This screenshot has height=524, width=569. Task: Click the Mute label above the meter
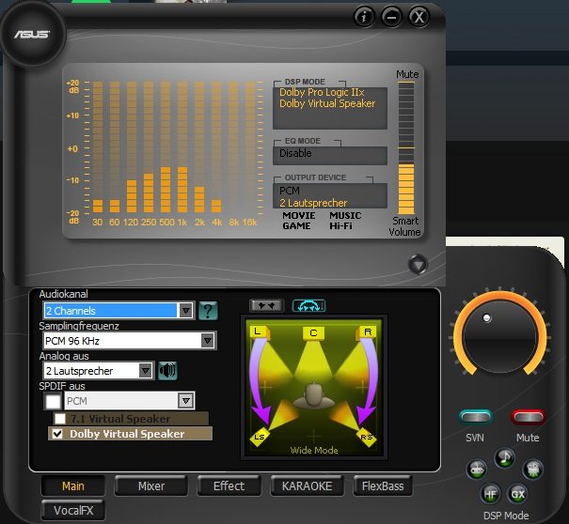pos(407,74)
